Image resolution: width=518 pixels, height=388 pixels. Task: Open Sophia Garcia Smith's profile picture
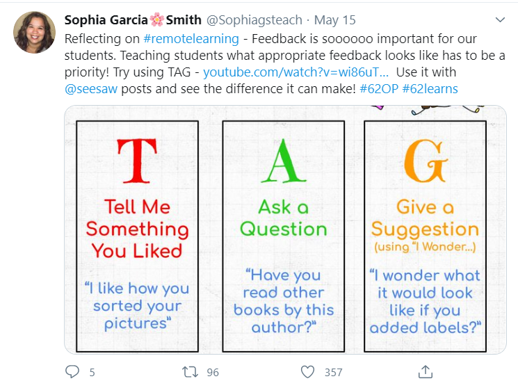click(34, 32)
